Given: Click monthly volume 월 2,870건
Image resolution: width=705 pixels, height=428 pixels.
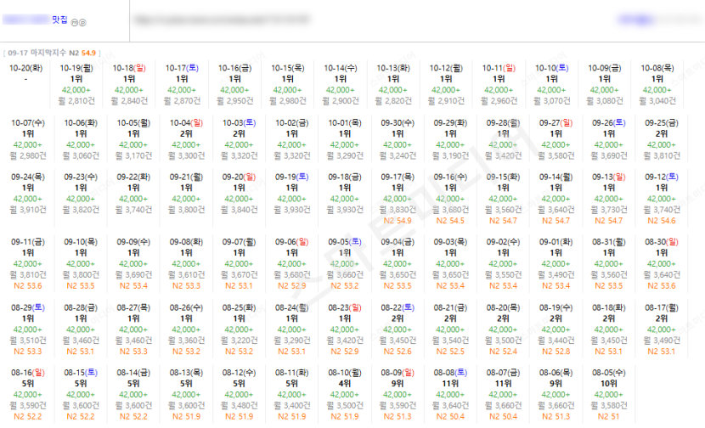Looking at the screenshot, I should pos(182,101).
